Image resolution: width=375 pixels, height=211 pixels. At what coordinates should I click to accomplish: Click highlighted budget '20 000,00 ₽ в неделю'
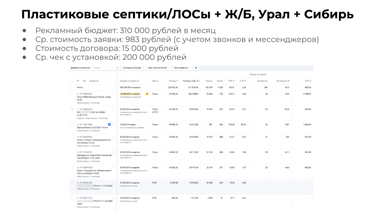130,94
